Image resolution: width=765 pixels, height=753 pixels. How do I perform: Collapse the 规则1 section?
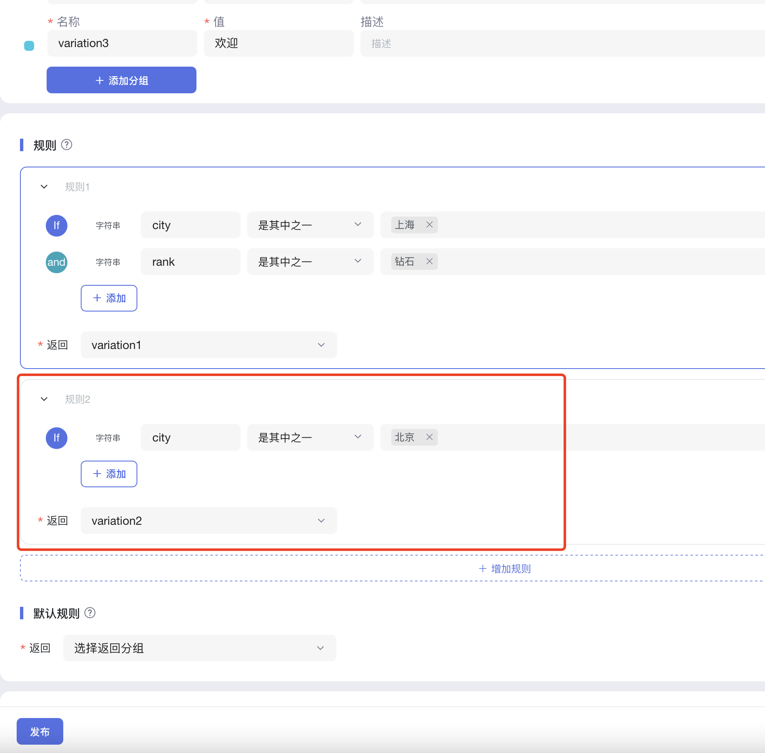click(44, 187)
